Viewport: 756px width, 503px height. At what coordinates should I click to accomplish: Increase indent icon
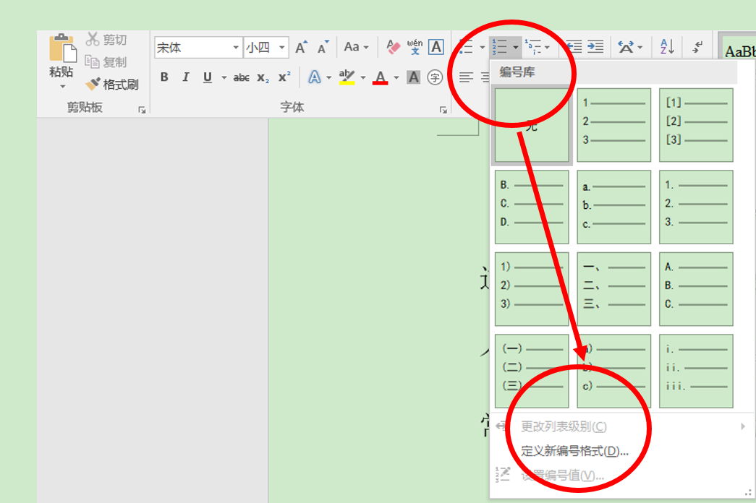pyautogui.click(x=596, y=47)
